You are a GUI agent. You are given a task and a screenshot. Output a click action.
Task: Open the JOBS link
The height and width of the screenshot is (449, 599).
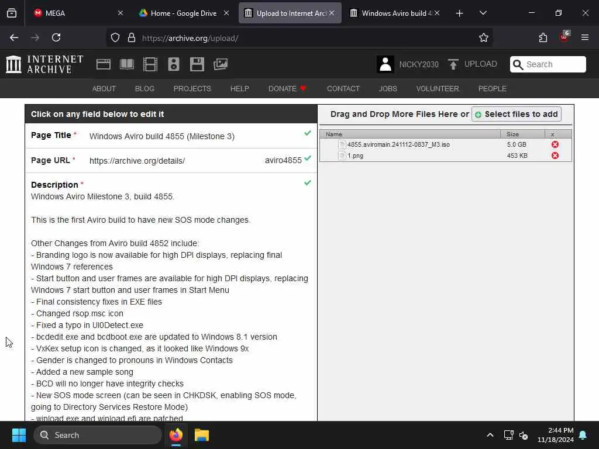[x=388, y=89]
